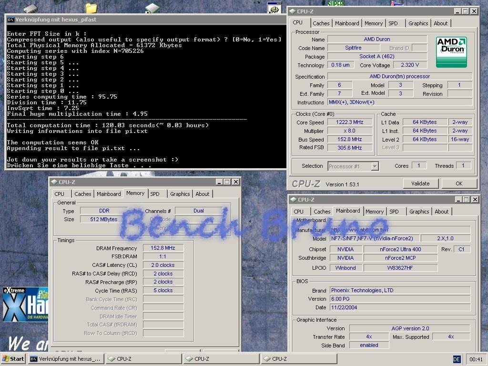
Task: Open Memory tab in top CPU-Z window
Action: (374, 23)
